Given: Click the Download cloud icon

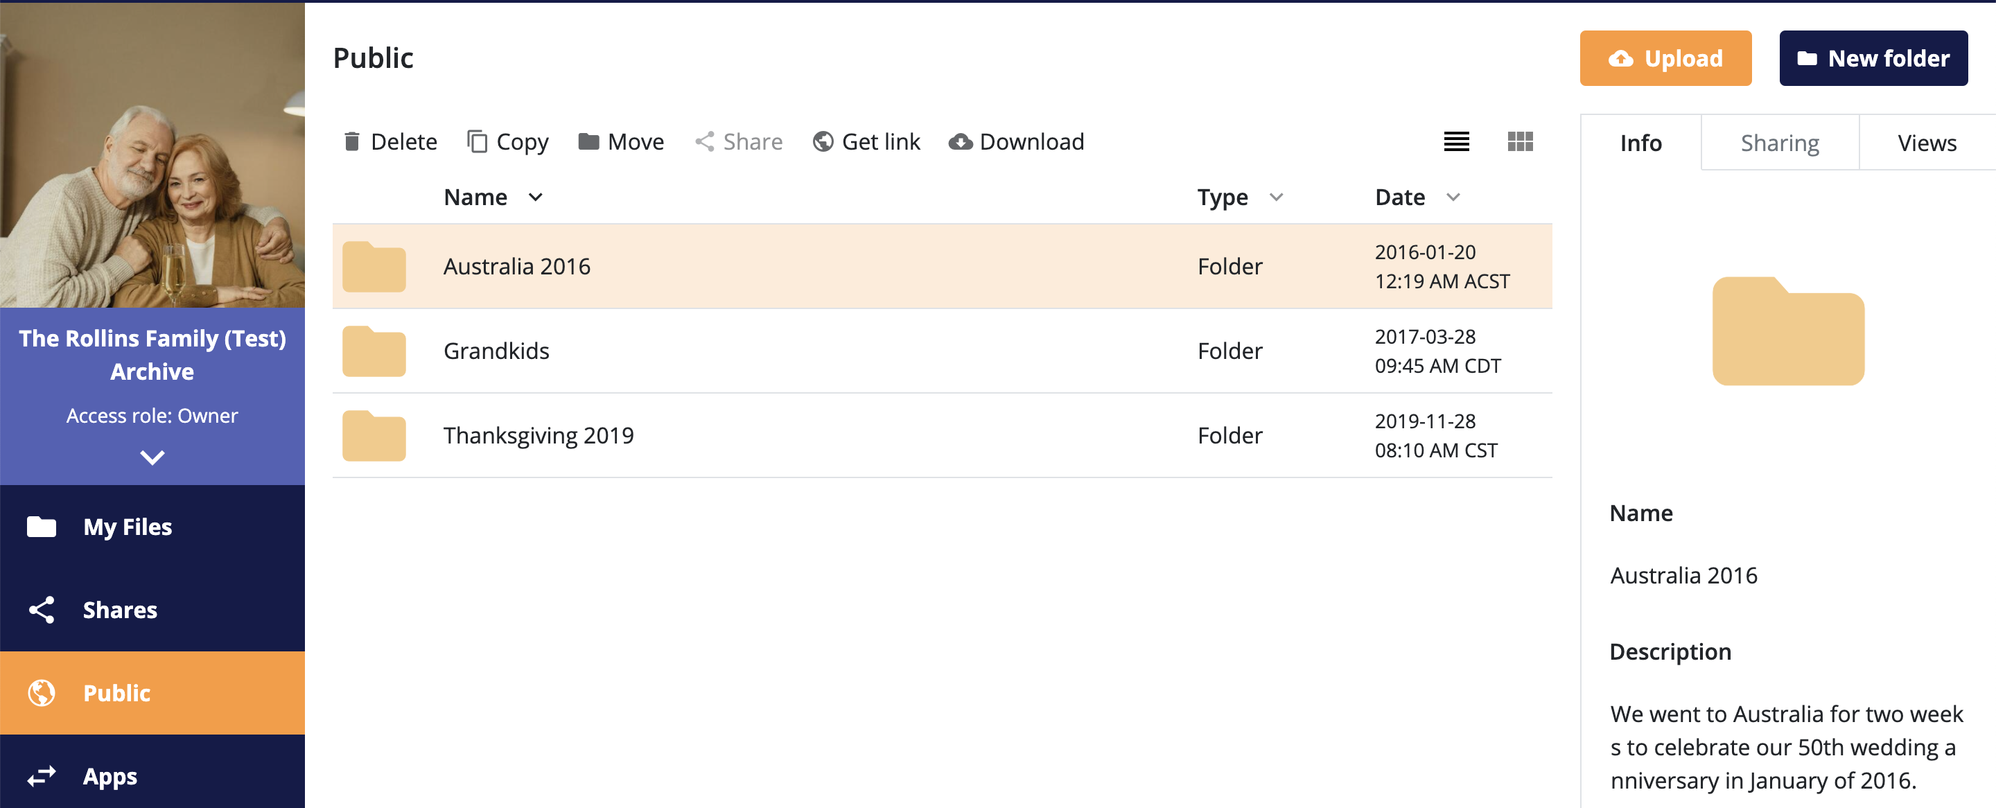Looking at the screenshot, I should pyautogui.click(x=961, y=142).
